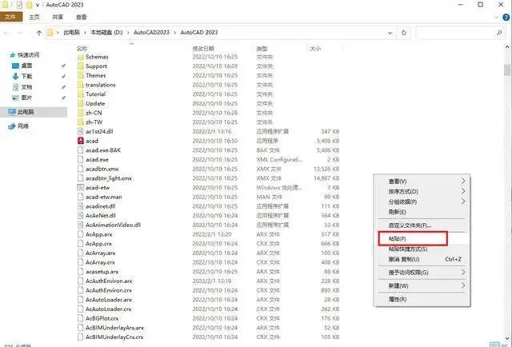Click AutoCAD2023 breadcrumb segment

(151, 32)
